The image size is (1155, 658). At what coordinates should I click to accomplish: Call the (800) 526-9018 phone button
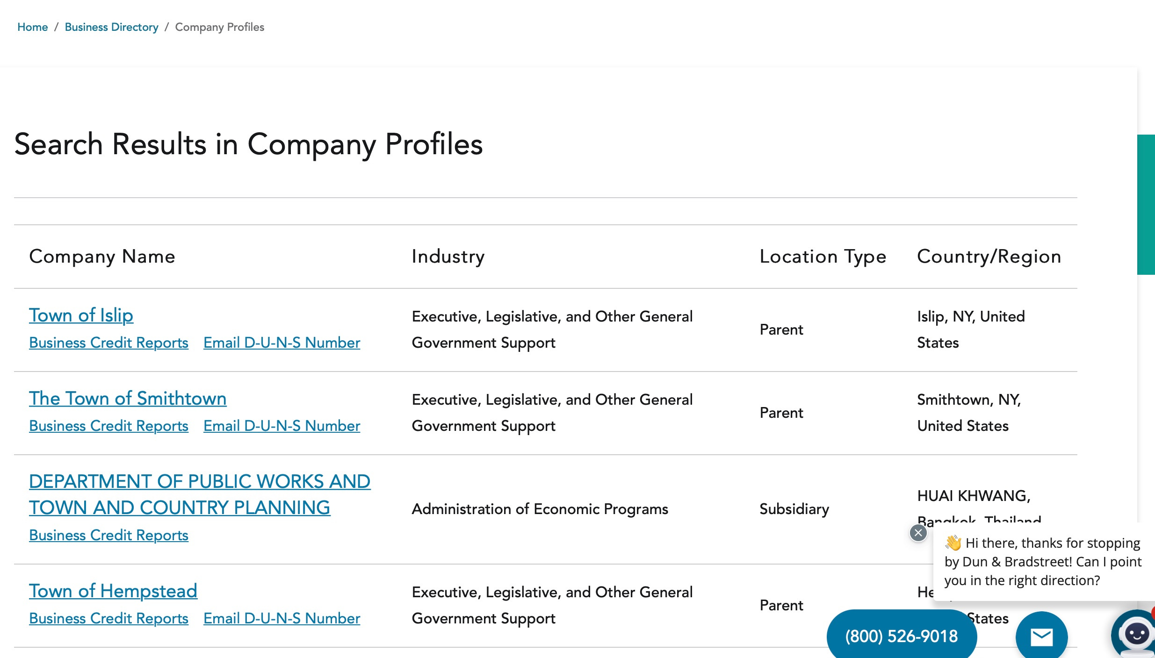click(x=902, y=635)
